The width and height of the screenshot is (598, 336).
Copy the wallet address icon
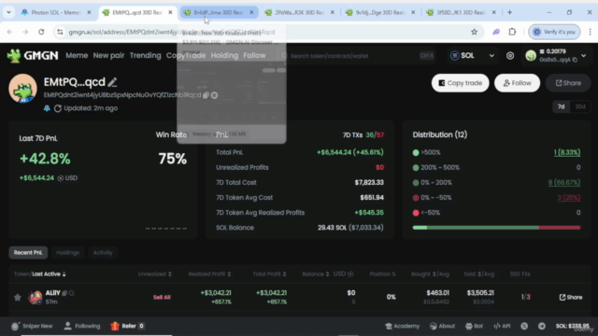(206, 95)
